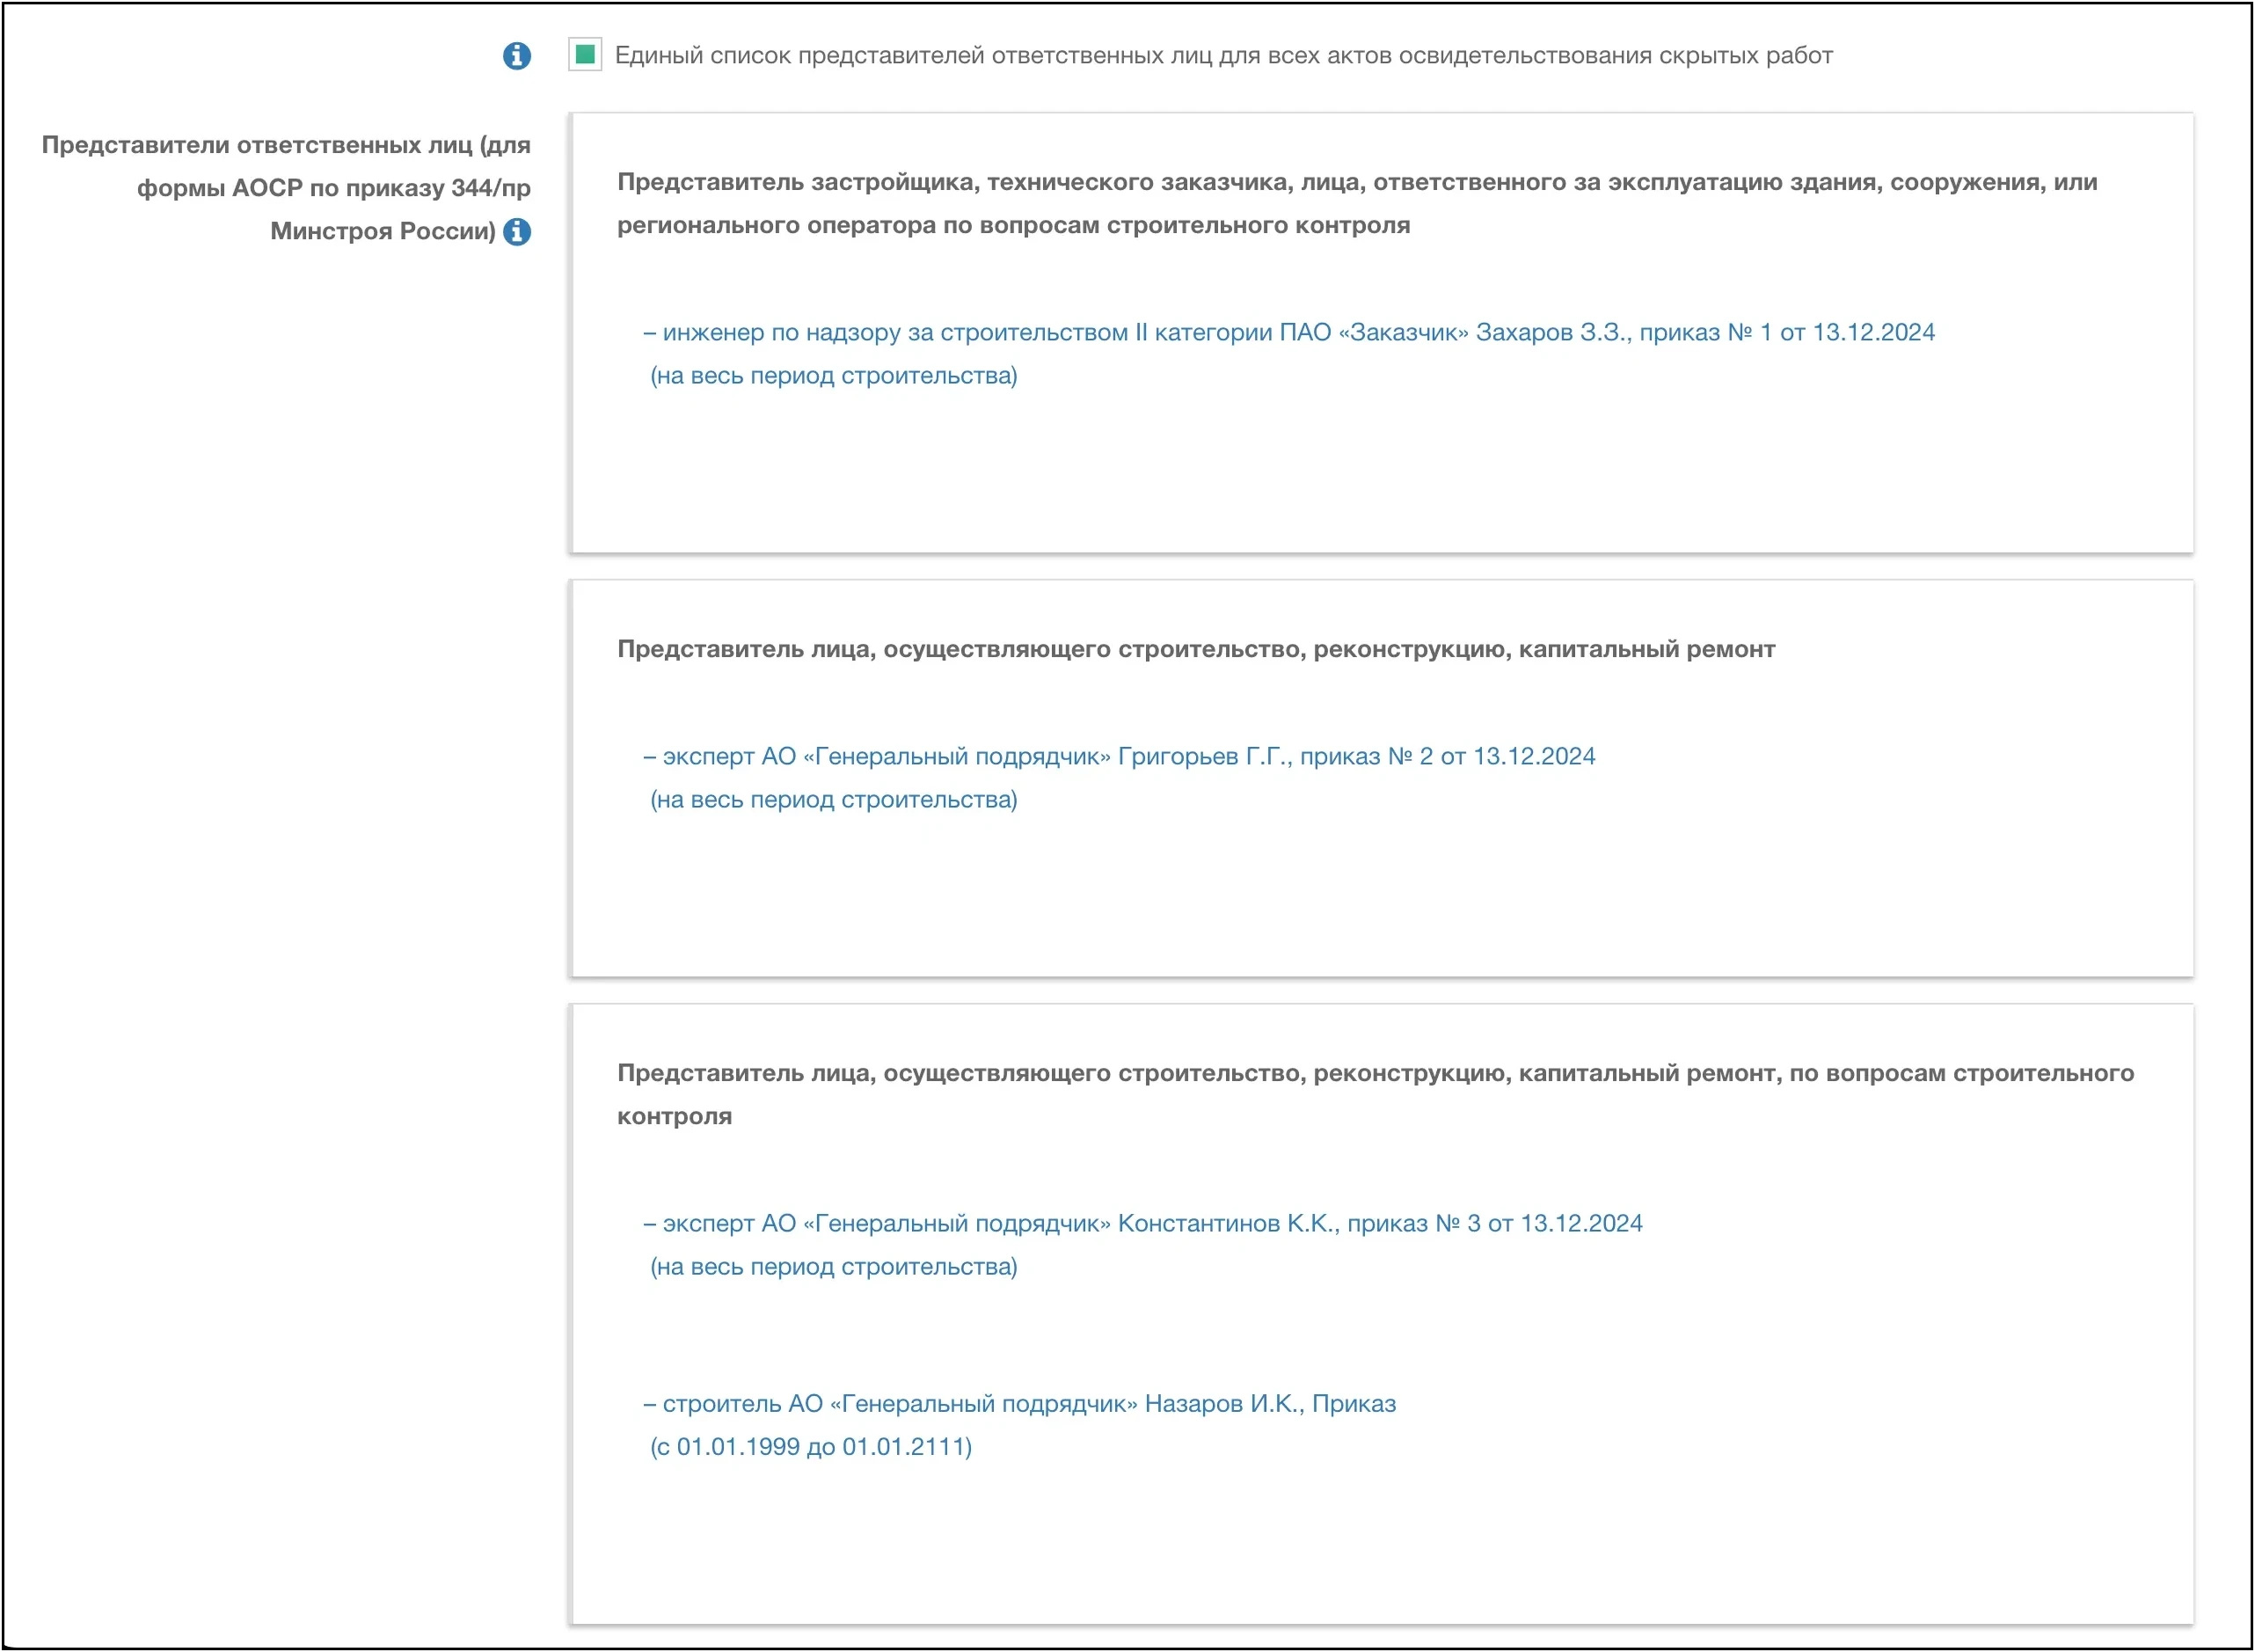Click "приказ № 2 от 13.12.2024" text

tap(1447, 757)
